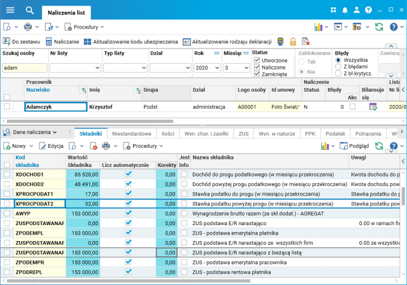Click the green refresh icon in top toolbar
This screenshot has width=407, height=285.
pos(379,27)
